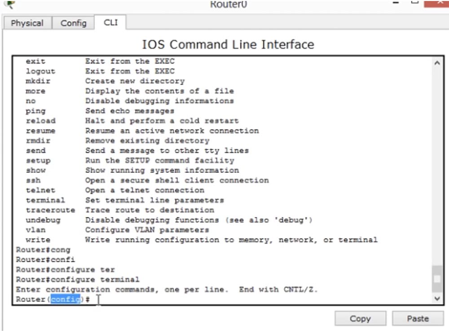The image size is (449, 331).
Task: Click the "telnet" command help entry
Action: pyautogui.click(x=40, y=190)
